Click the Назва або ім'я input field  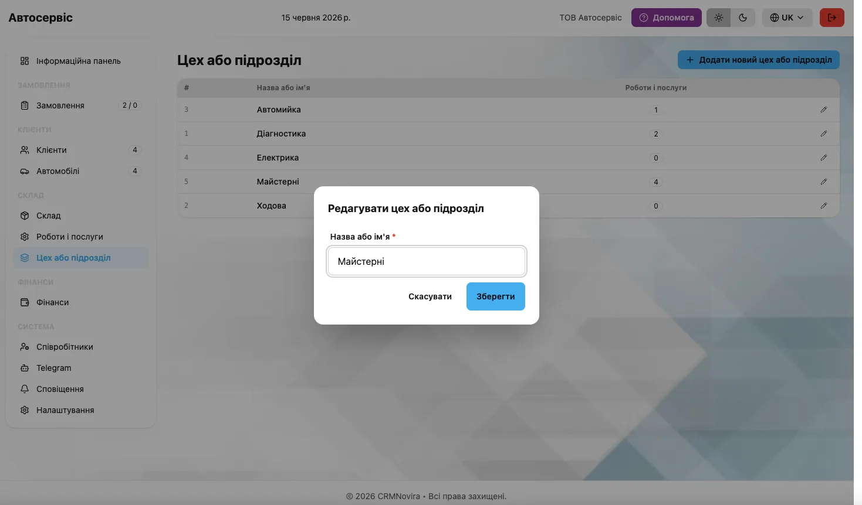click(x=427, y=261)
